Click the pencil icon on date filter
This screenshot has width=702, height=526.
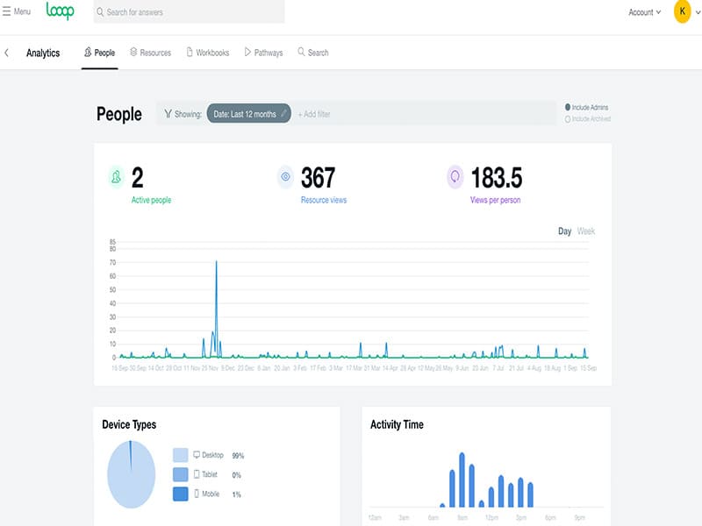click(283, 114)
